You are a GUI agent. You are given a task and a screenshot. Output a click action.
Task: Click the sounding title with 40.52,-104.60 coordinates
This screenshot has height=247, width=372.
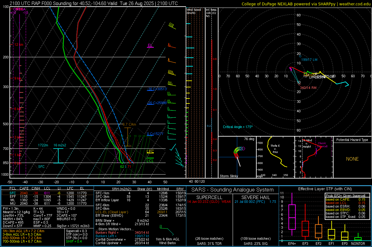[x=94, y=3]
